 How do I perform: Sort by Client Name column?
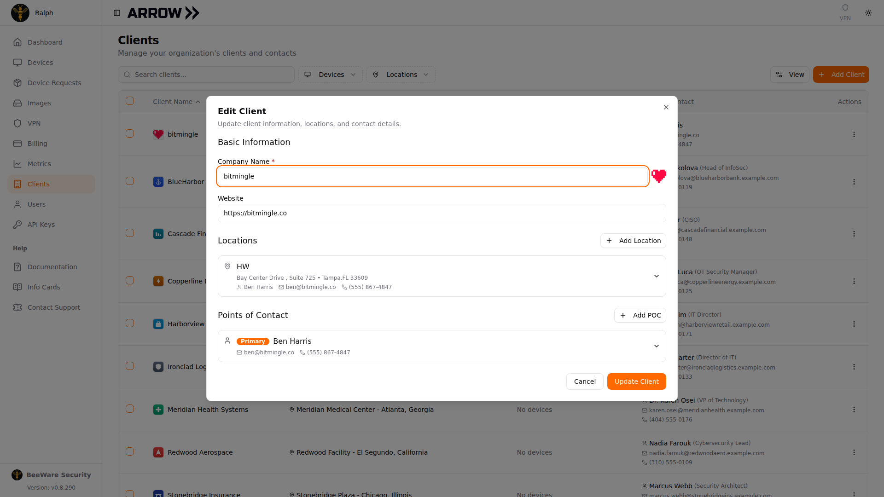177,102
